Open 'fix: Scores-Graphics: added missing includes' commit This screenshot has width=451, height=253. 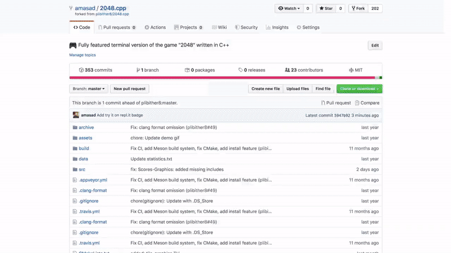[177, 169]
